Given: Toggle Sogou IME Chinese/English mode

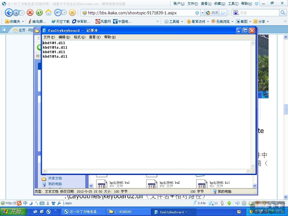Looking at the screenshot, I should coord(25,203).
